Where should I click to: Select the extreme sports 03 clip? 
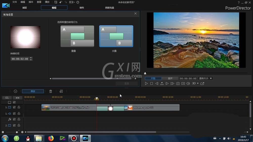[152, 107]
